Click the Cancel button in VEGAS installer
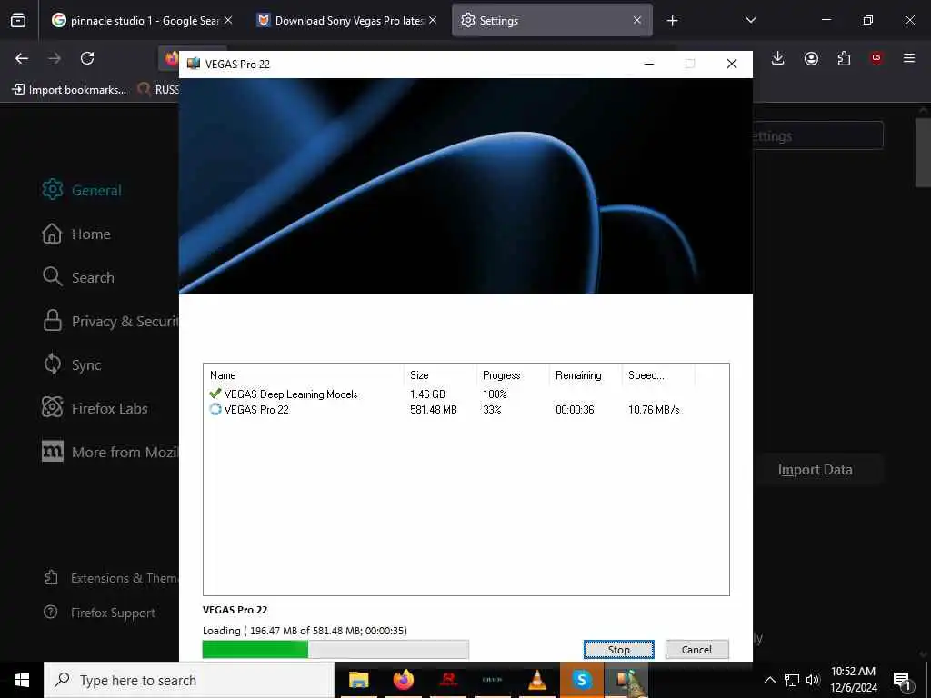This screenshot has width=931, height=698. pos(696,649)
